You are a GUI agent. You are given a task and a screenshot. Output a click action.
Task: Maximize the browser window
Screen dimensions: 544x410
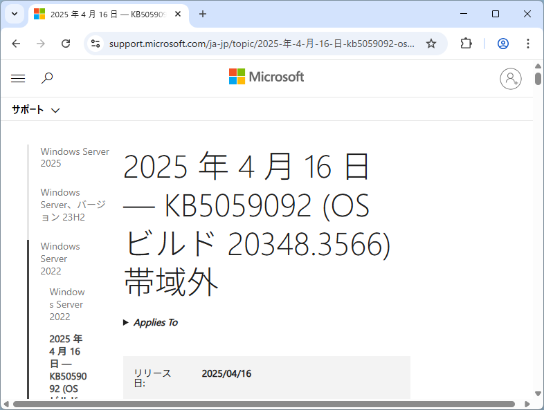(x=496, y=14)
